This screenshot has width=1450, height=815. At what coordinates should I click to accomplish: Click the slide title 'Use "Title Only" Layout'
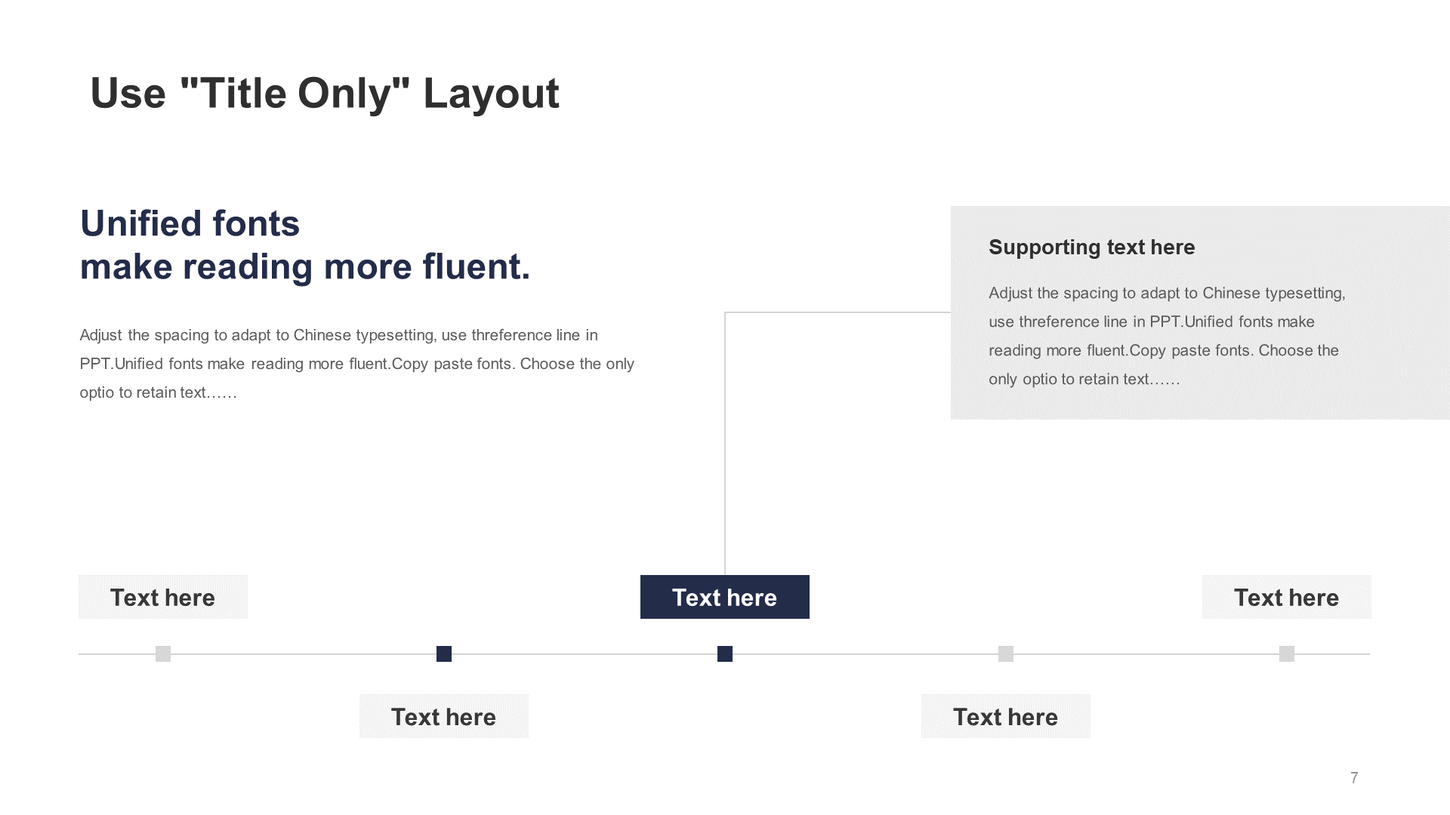click(x=325, y=94)
